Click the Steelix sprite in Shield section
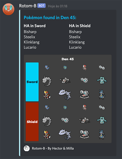This screenshot has width=122, height=159. point(65,134)
